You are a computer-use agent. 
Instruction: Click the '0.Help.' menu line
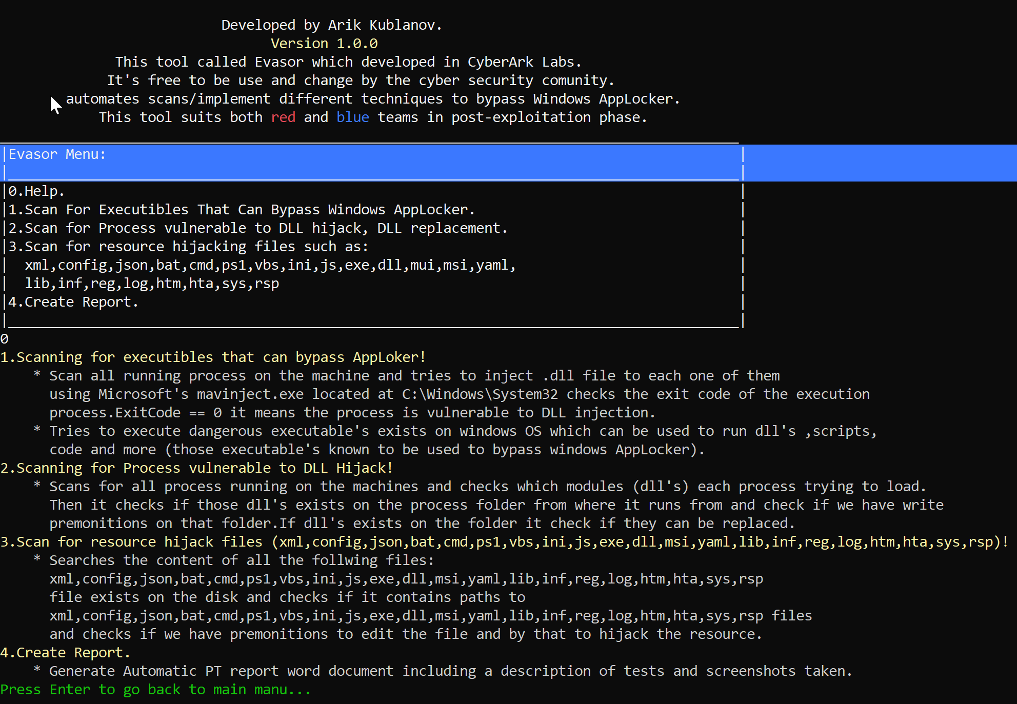pos(36,191)
